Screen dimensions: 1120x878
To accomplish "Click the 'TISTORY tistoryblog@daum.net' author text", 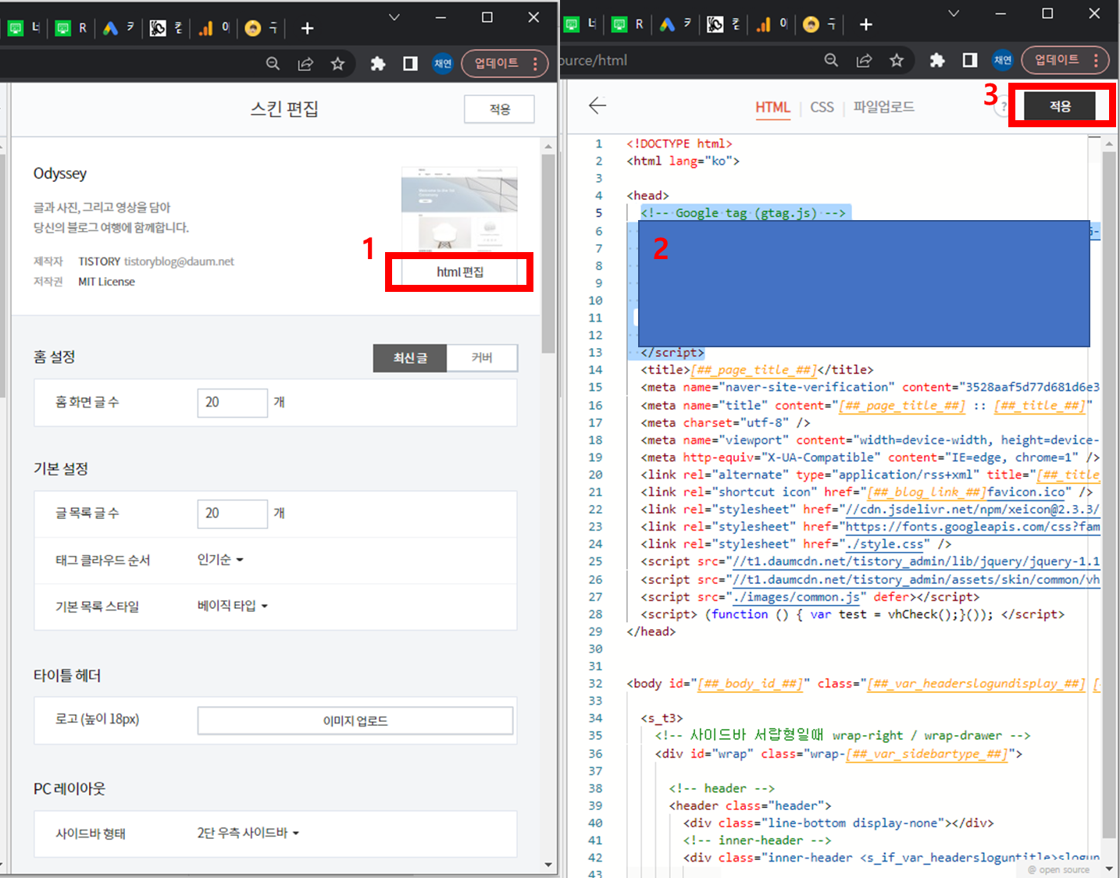I will (156, 261).
